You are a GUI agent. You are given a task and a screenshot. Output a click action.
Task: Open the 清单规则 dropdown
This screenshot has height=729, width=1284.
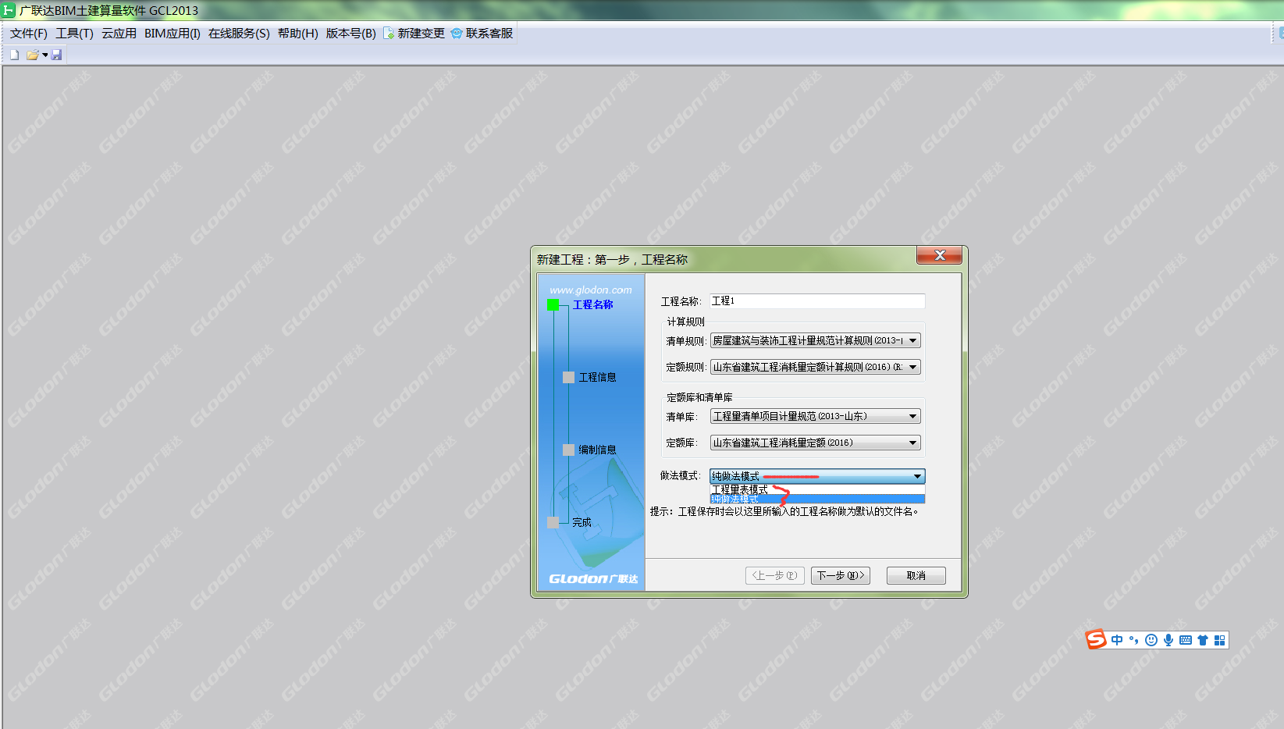[x=816, y=340]
